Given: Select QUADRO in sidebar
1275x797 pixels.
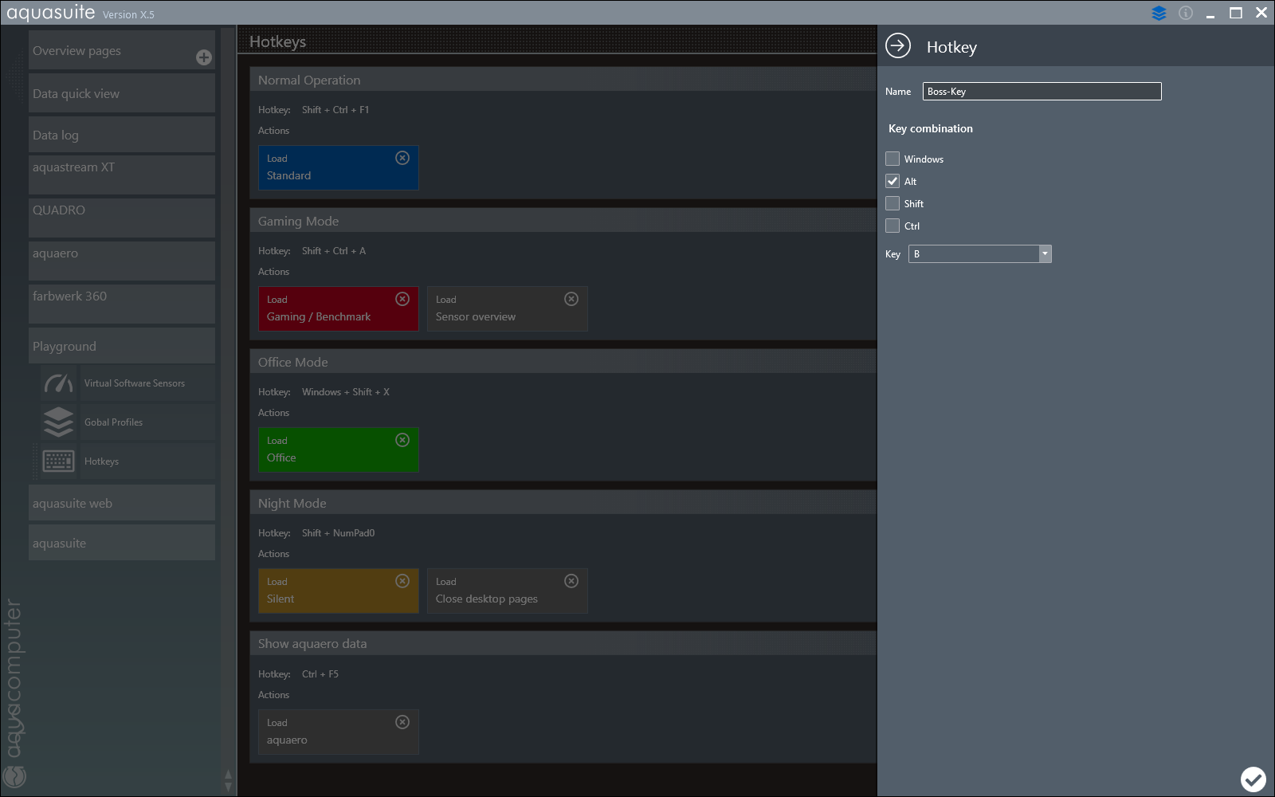Looking at the screenshot, I should click(122, 218).
